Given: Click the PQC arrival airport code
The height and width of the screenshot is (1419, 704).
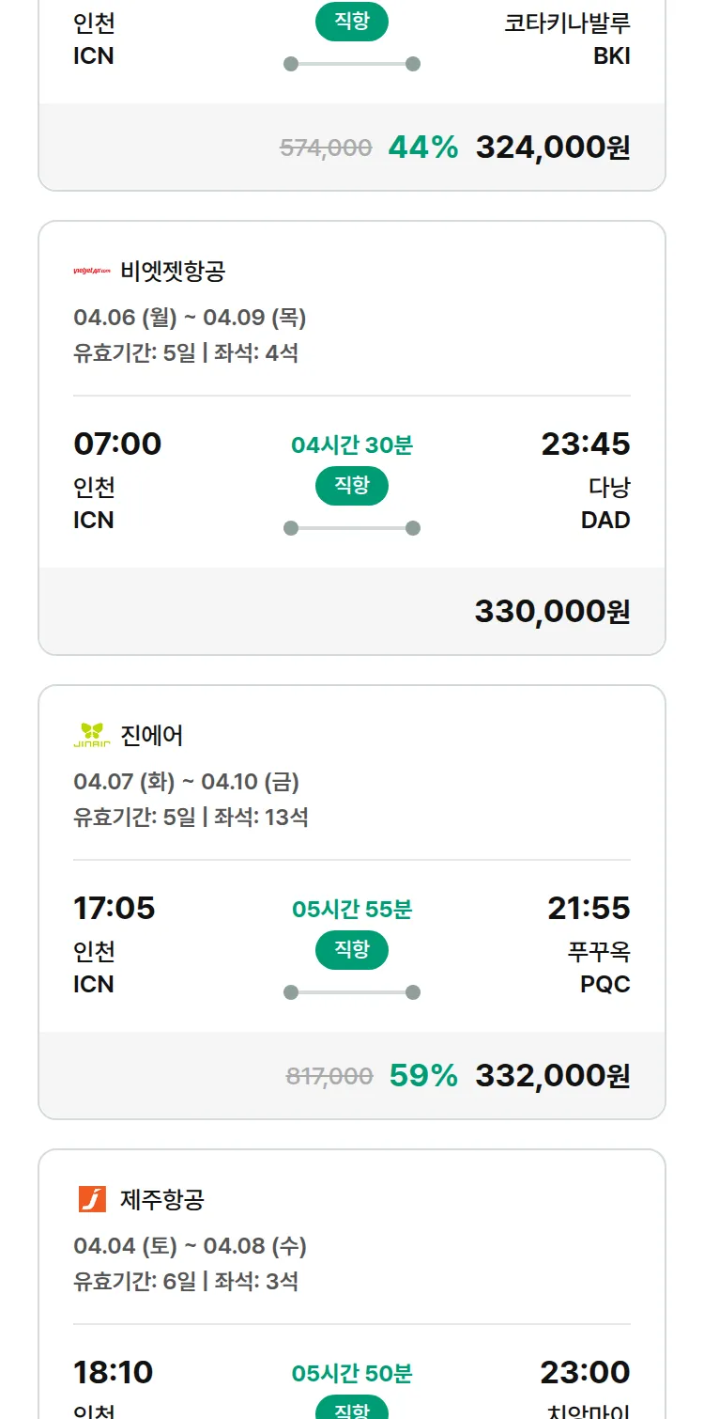Looking at the screenshot, I should pyautogui.click(x=605, y=984).
